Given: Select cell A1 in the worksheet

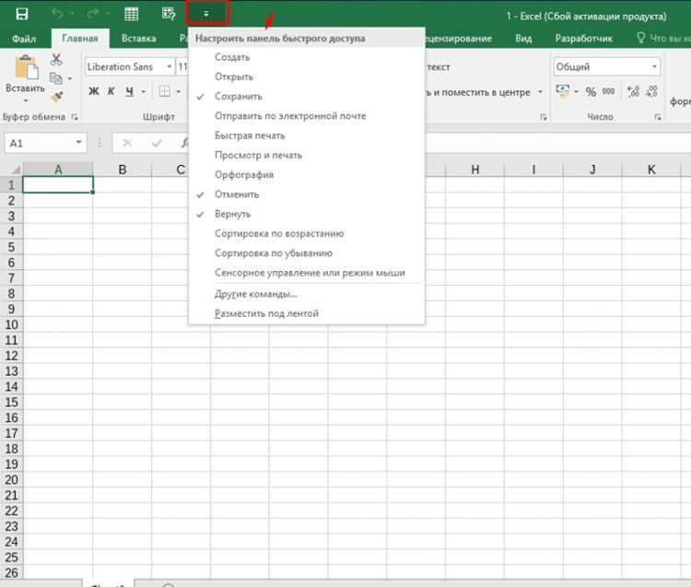Looking at the screenshot, I should point(58,184).
